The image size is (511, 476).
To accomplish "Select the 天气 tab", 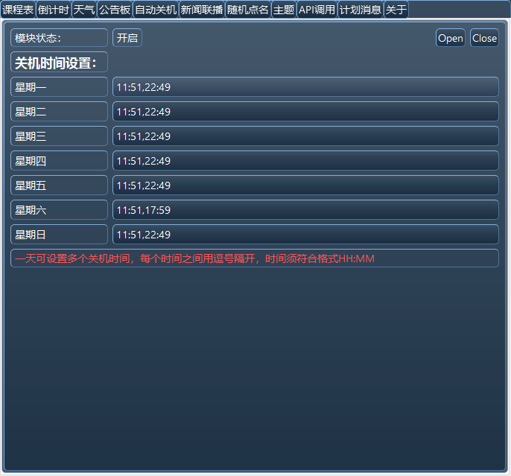I will [83, 10].
